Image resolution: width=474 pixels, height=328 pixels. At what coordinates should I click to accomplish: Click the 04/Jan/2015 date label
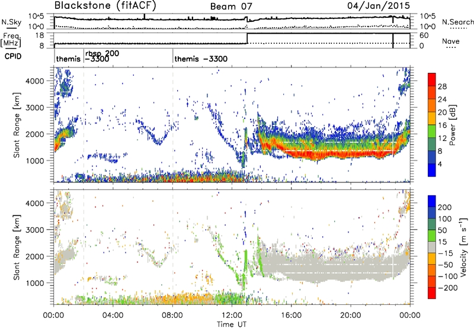click(x=379, y=5)
